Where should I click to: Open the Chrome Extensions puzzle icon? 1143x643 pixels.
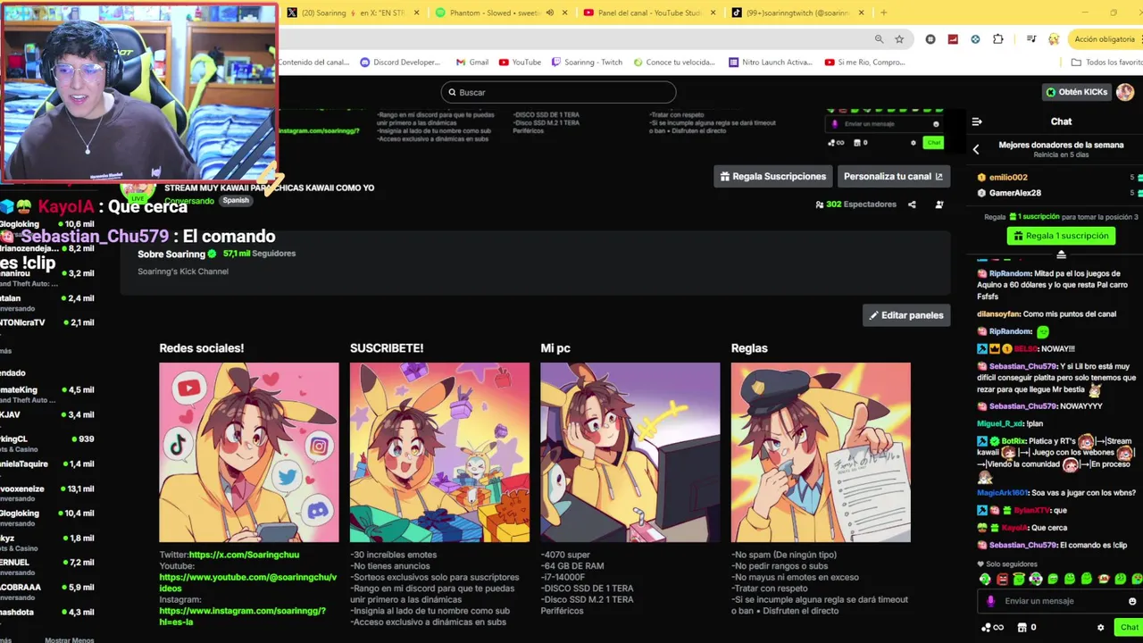(x=998, y=39)
